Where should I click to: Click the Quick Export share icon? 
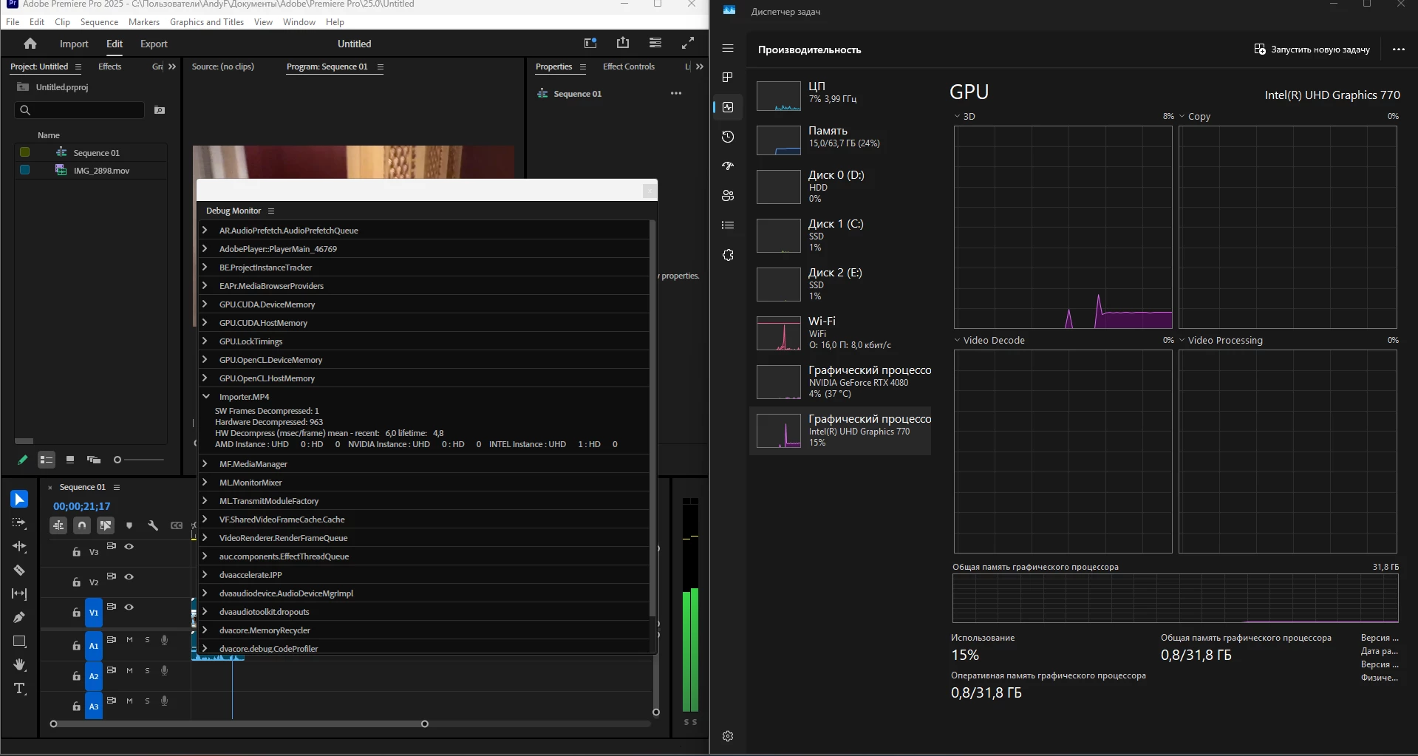coord(623,43)
